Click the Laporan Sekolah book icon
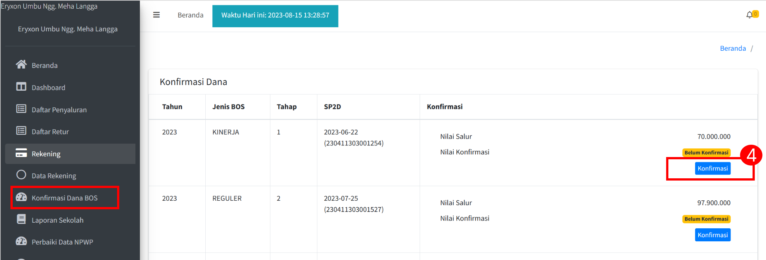 pos(21,219)
